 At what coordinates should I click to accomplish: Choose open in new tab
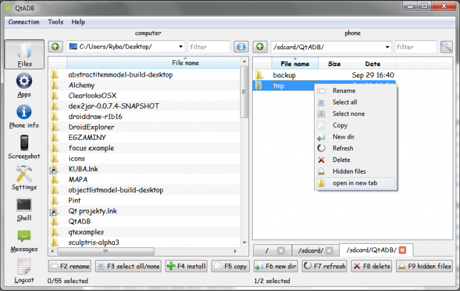tap(355, 183)
